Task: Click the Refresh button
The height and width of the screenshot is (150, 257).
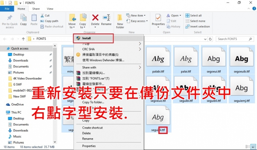Action: 210,39
